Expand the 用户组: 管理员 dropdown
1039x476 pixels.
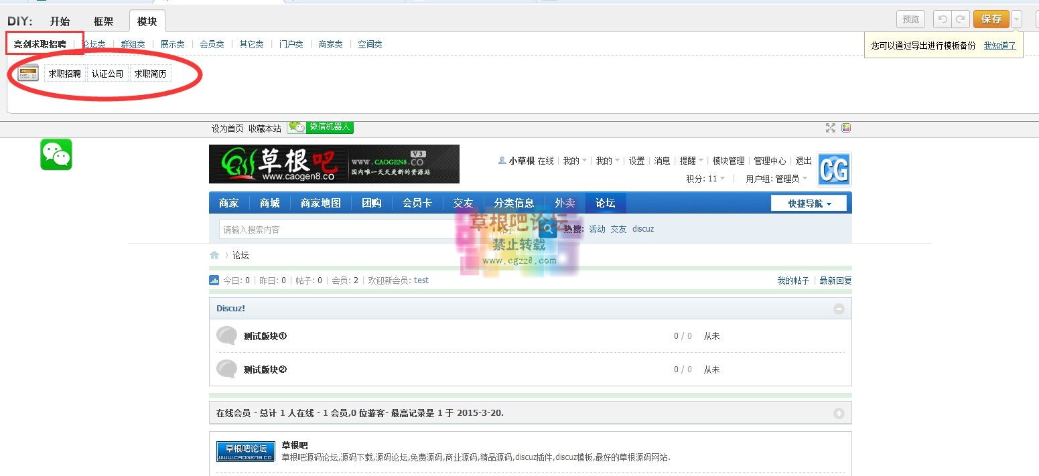tap(776, 179)
